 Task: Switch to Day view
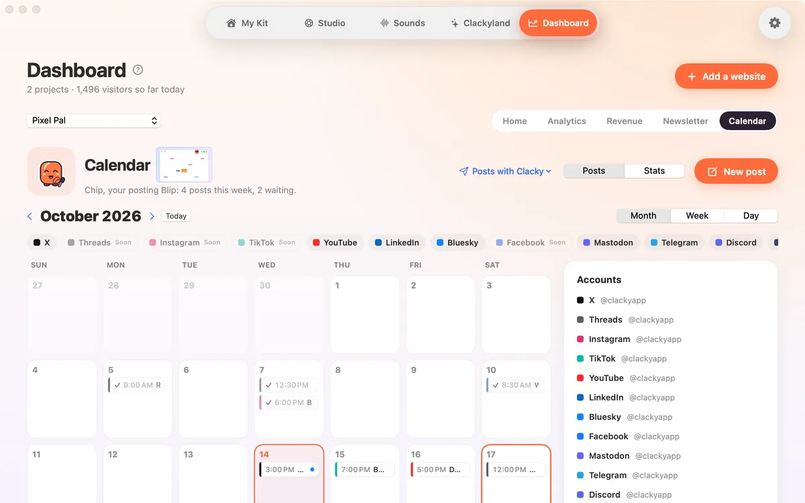(x=751, y=216)
